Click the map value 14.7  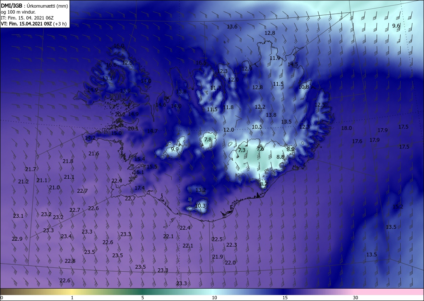152,131
